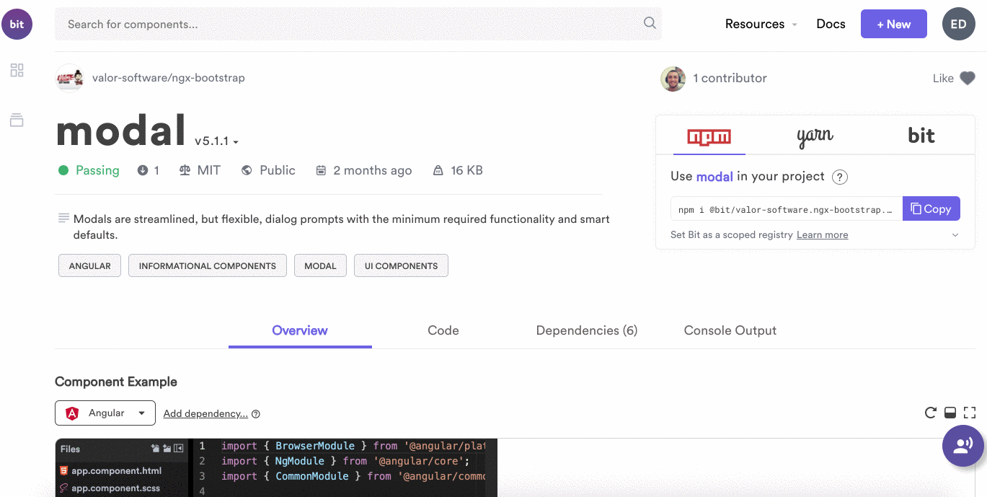Click the + New button
Image resolution: width=987 pixels, height=497 pixels.
point(894,24)
